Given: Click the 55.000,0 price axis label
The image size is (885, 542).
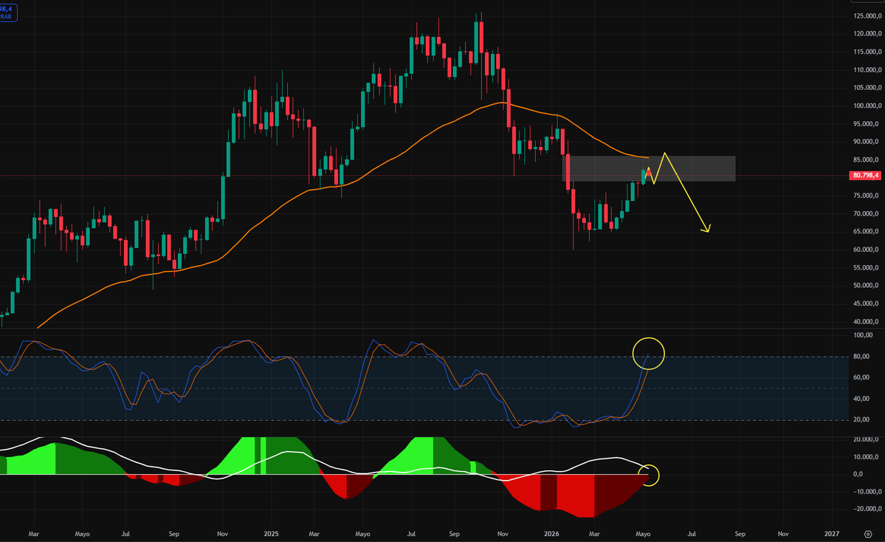Looking at the screenshot, I should (867, 267).
